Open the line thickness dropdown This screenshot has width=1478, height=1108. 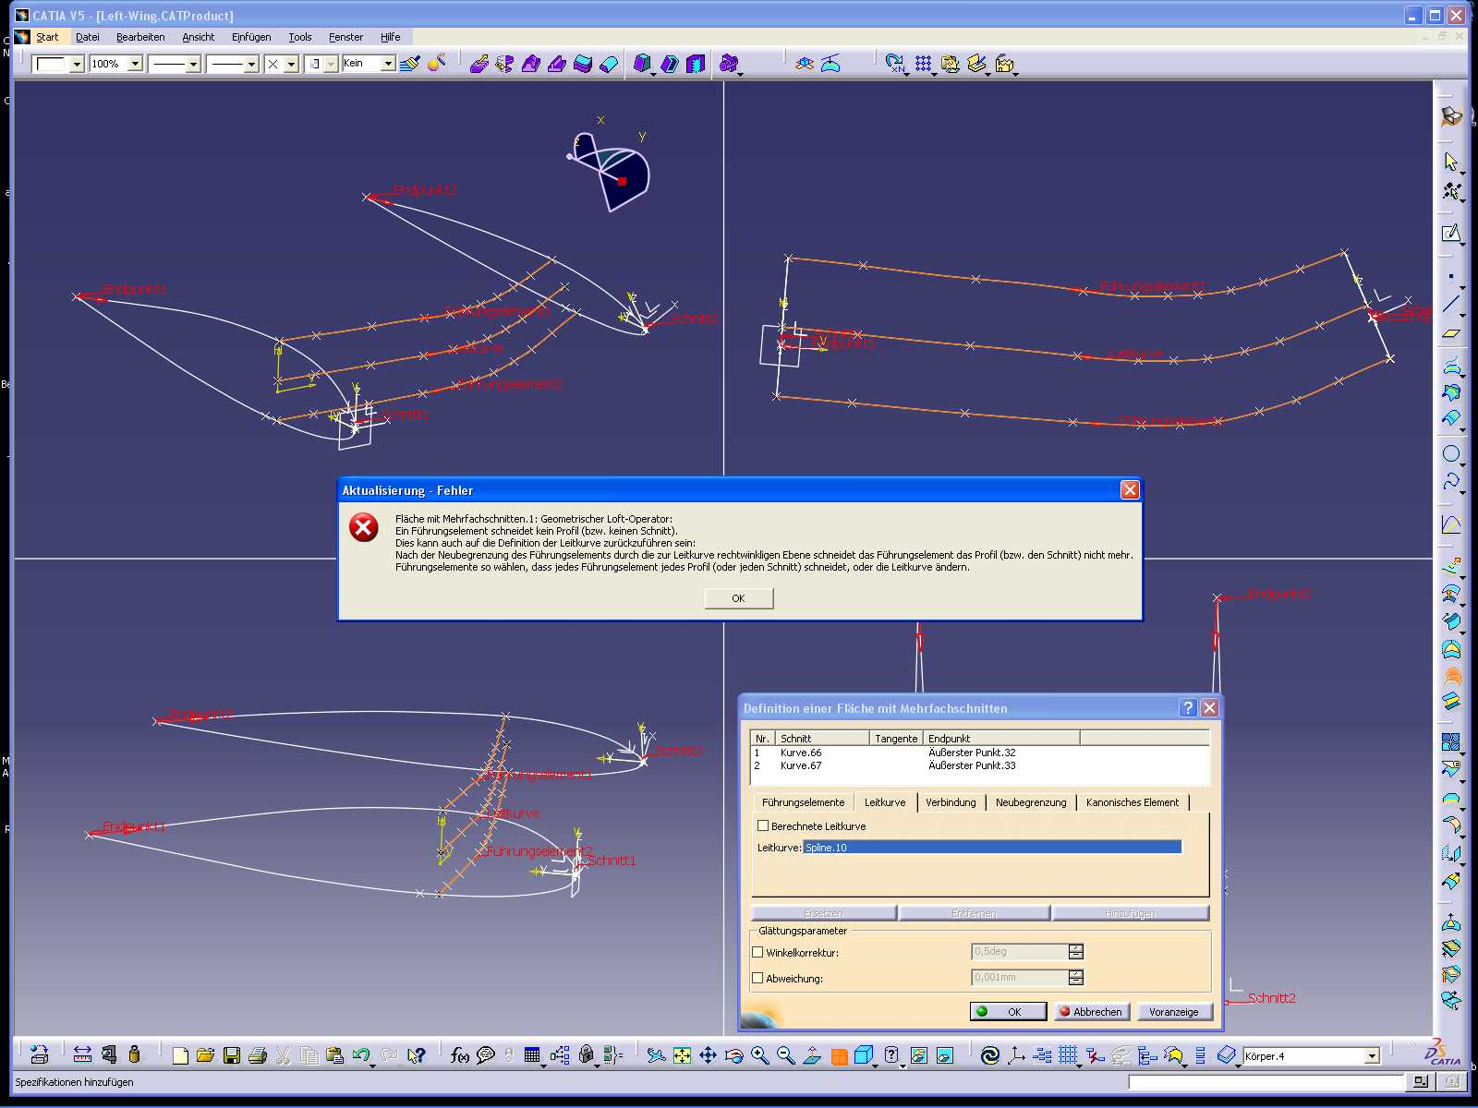click(193, 64)
